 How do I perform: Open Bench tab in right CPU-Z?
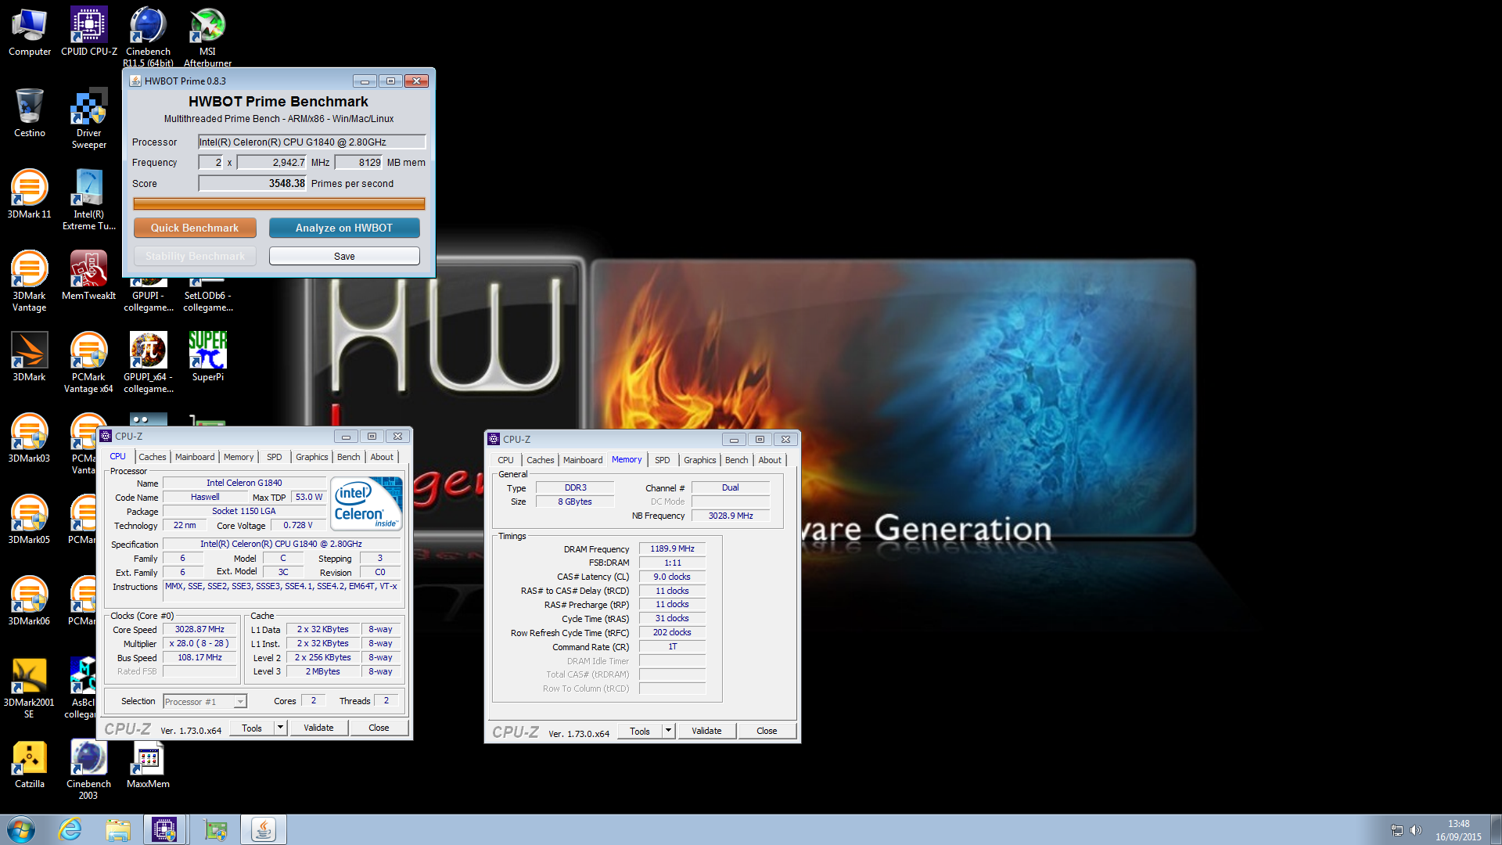[x=737, y=460]
